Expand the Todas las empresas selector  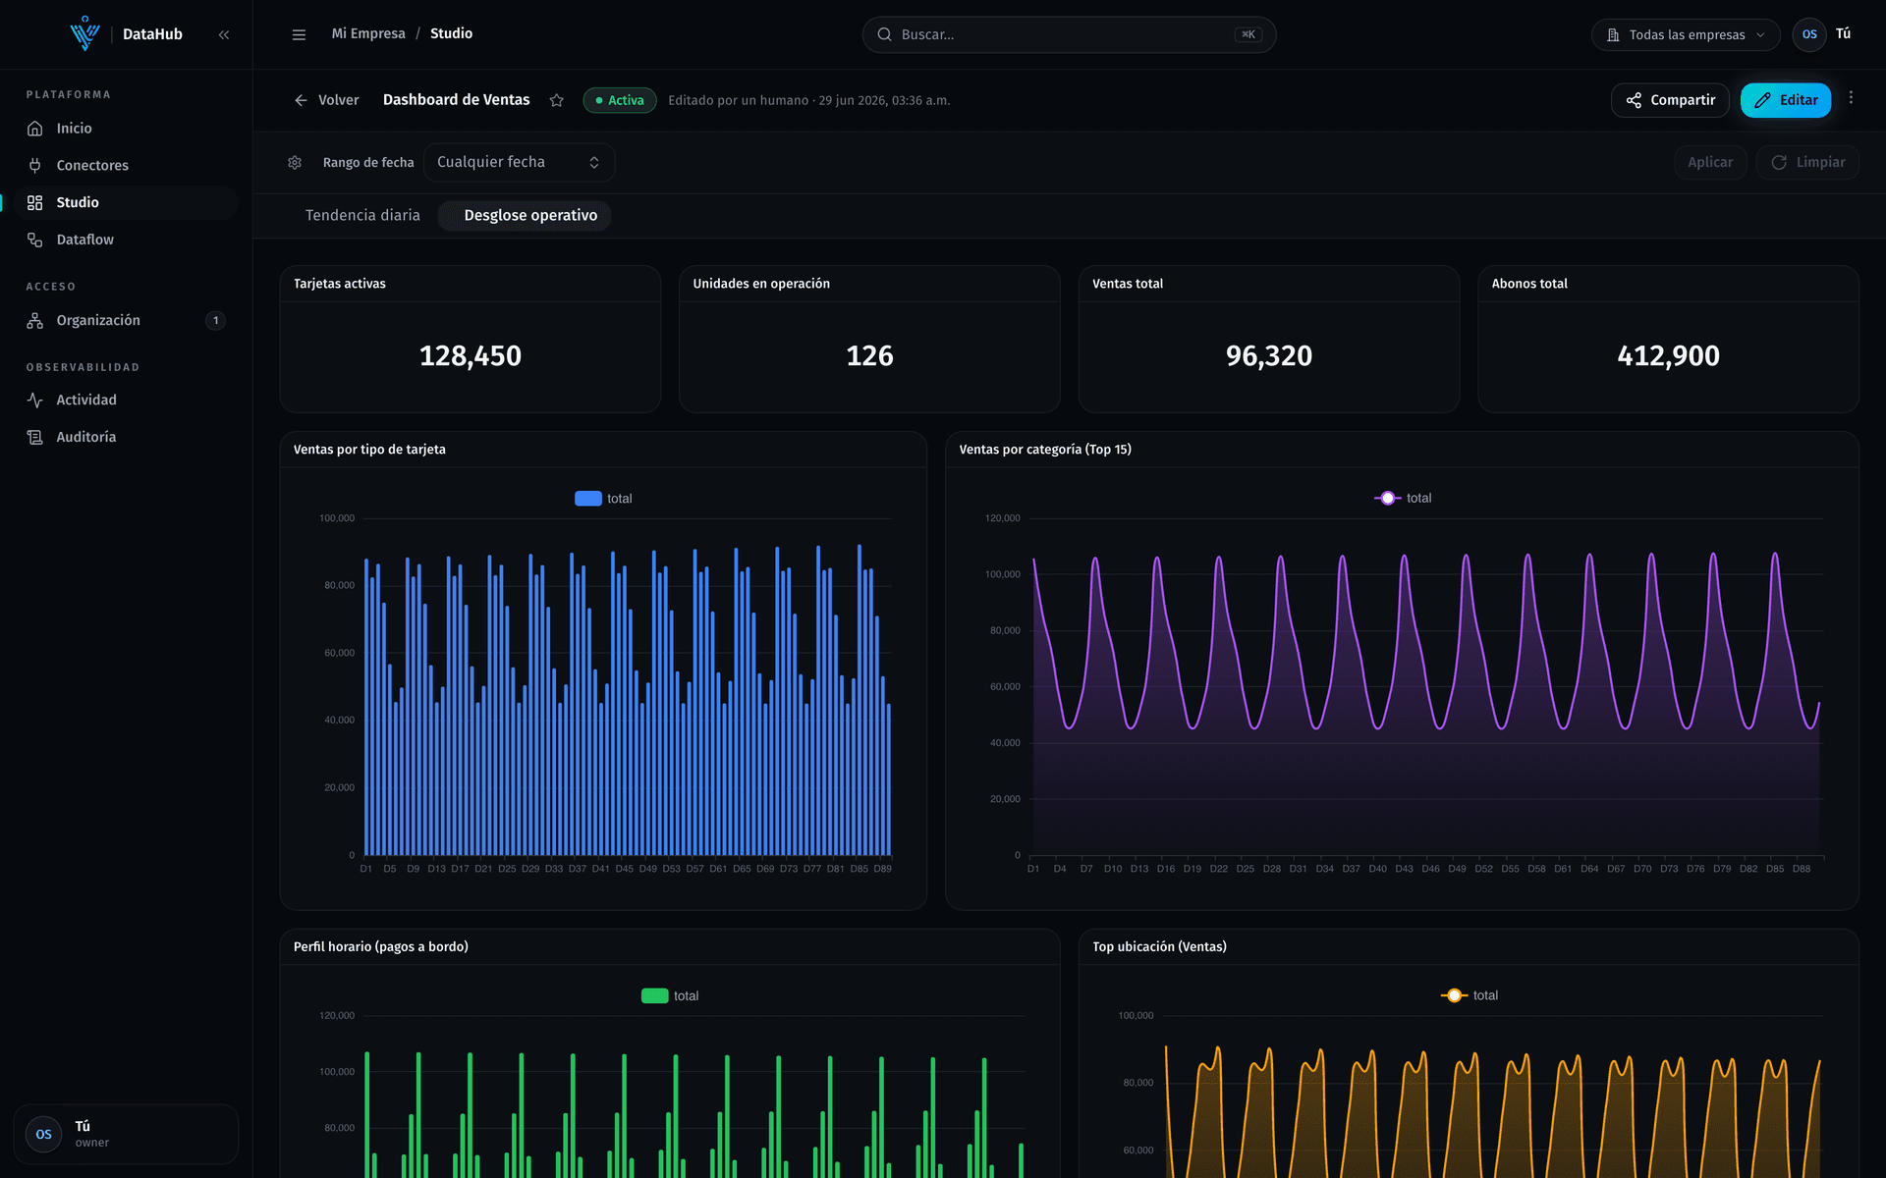pos(1686,34)
